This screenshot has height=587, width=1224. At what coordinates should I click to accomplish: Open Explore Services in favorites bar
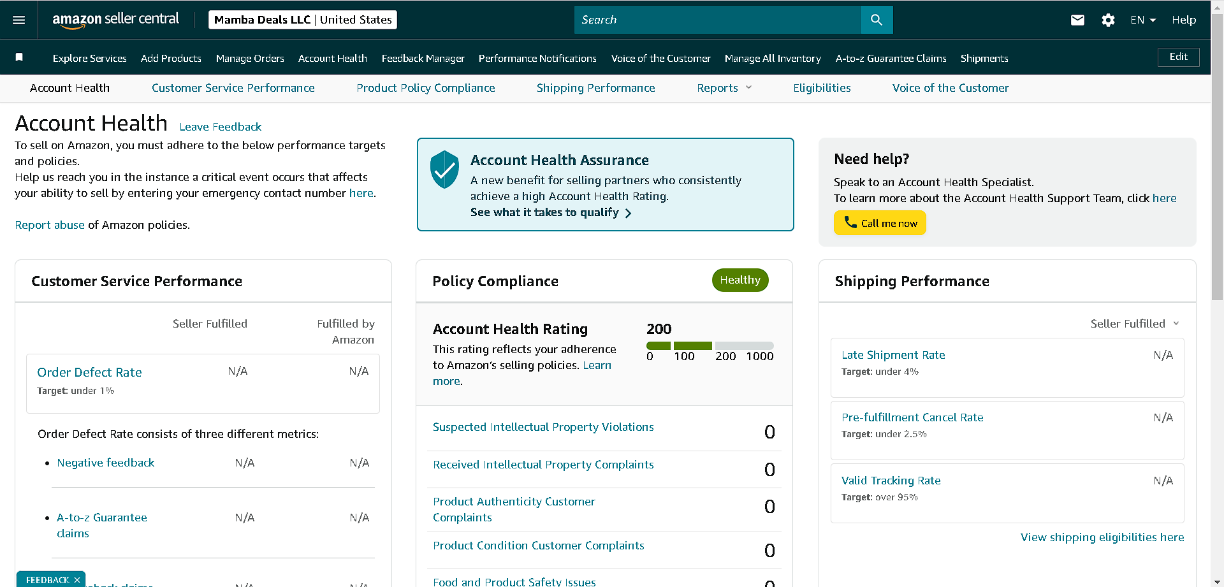[90, 58]
